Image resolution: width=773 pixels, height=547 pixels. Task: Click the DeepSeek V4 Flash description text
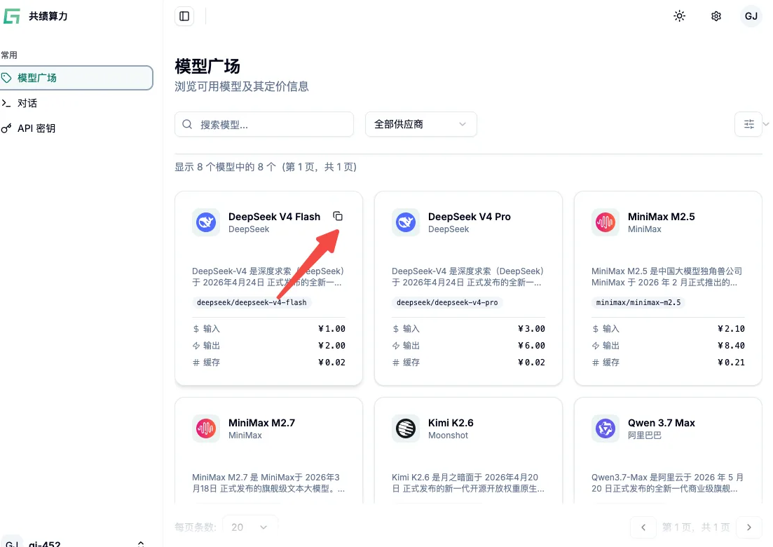pyautogui.click(x=268, y=277)
